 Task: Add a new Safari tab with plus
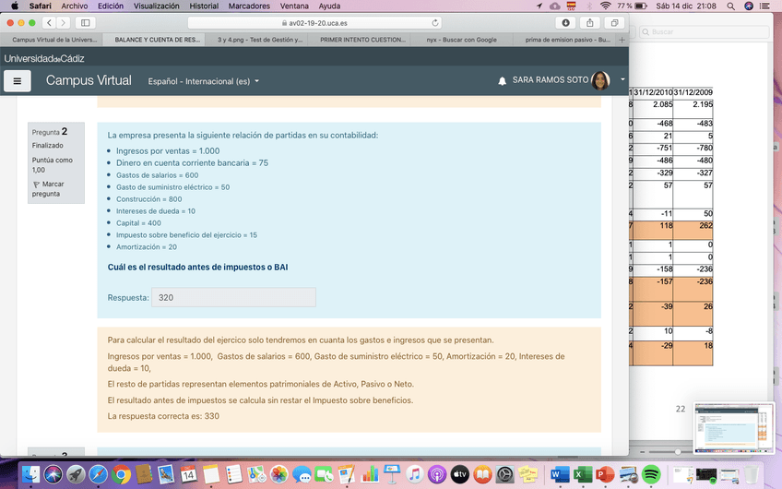click(x=622, y=40)
